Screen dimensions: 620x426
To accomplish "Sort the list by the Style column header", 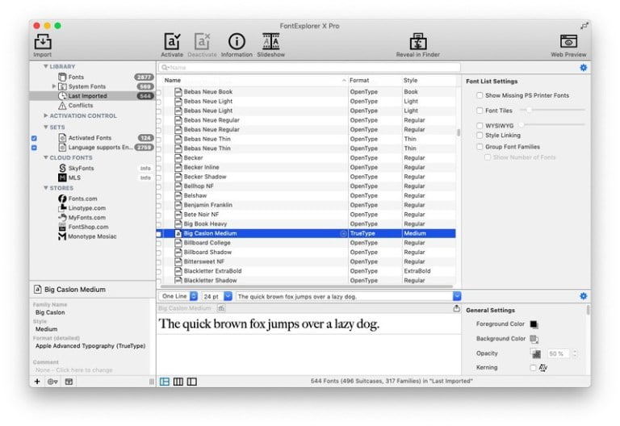I will coord(429,80).
